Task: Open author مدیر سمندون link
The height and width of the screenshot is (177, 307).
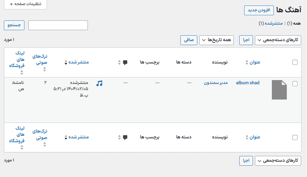Action: tap(216, 83)
